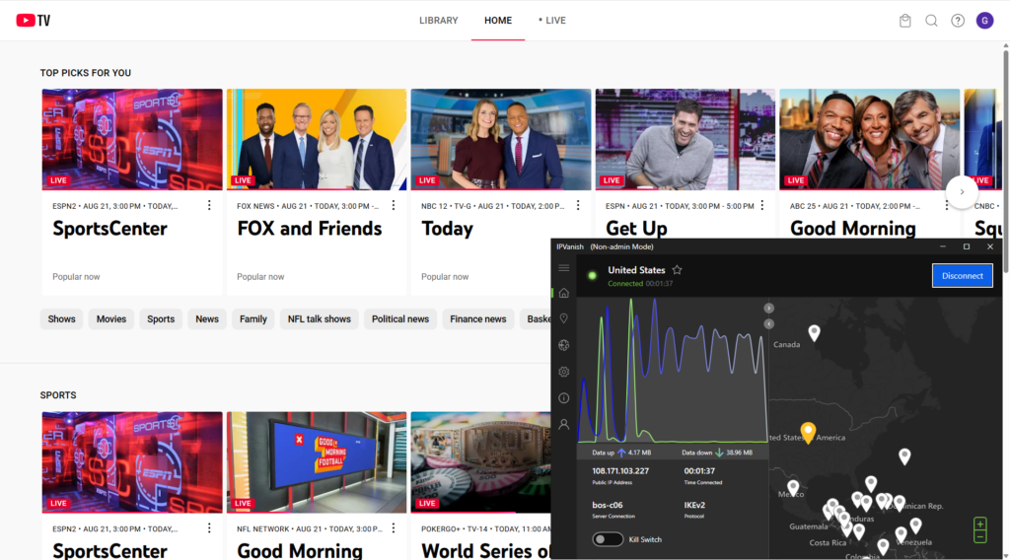Screen dimensions: 1010x560
Task: Select the Canada map pin
Action: click(814, 332)
